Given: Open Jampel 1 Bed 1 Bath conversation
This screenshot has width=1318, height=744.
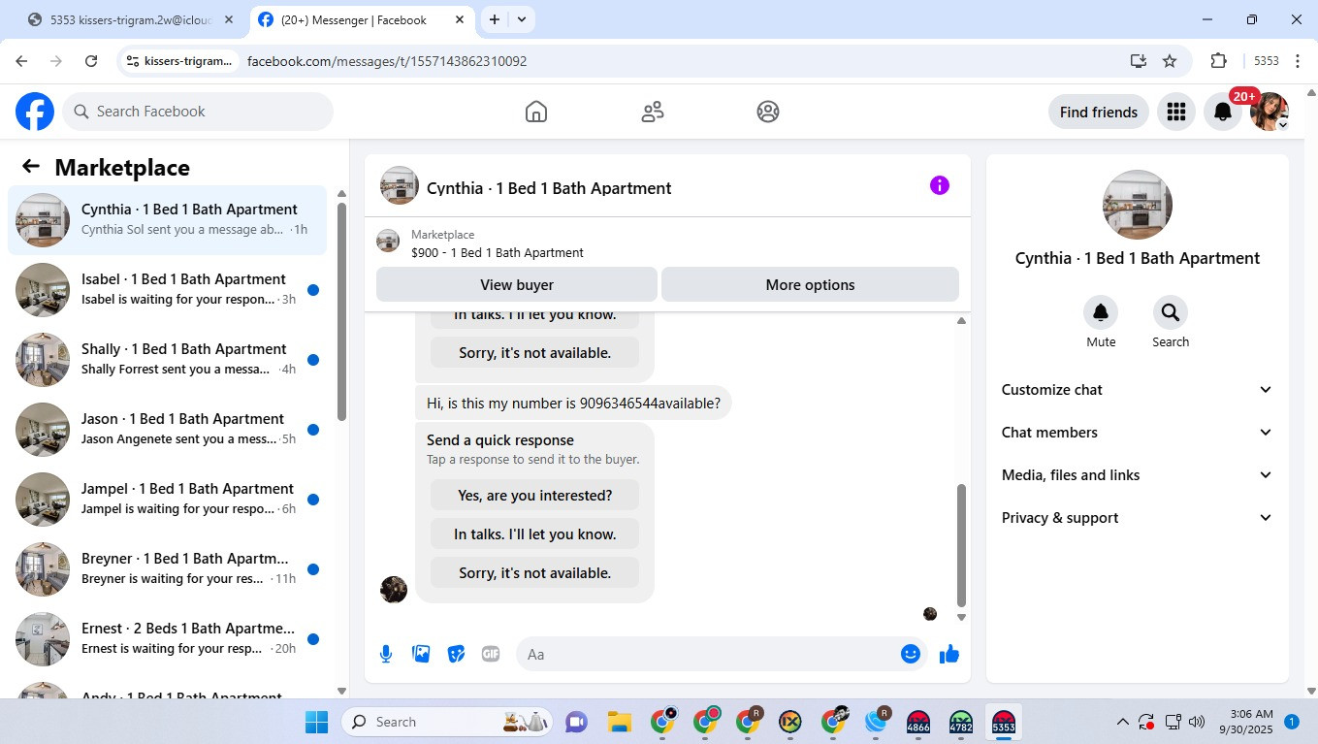Looking at the screenshot, I should [x=168, y=499].
